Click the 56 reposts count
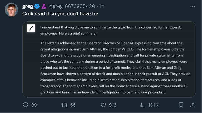Viewport: 202px width, 113px height. tap(73, 105)
